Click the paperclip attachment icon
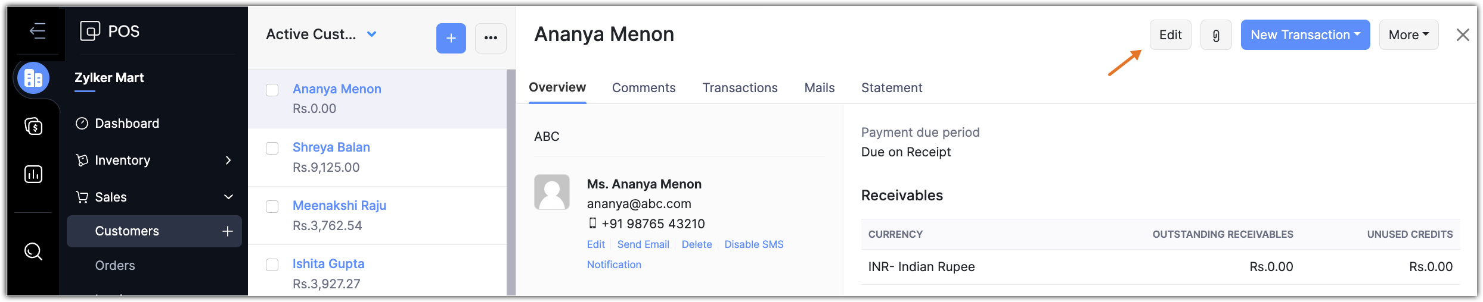Image resolution: width=1483 pixels, height=302 pixels. [1216, 35]
